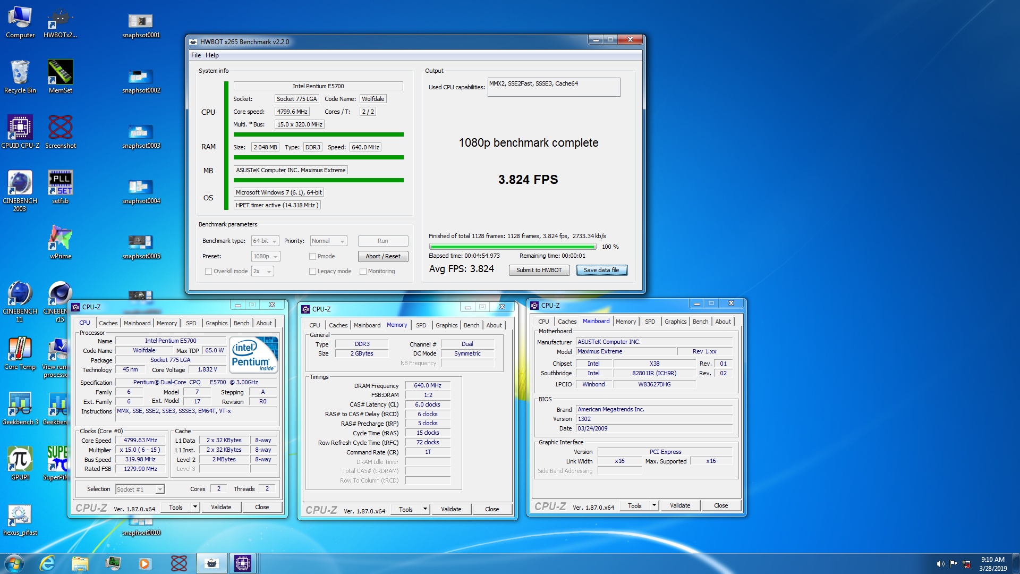Image resolution: width=1020 pixels, height=574 pixels.
Task: Click the volume speaker tray icon
Action: pyautogui.click(x=941, y=564)
